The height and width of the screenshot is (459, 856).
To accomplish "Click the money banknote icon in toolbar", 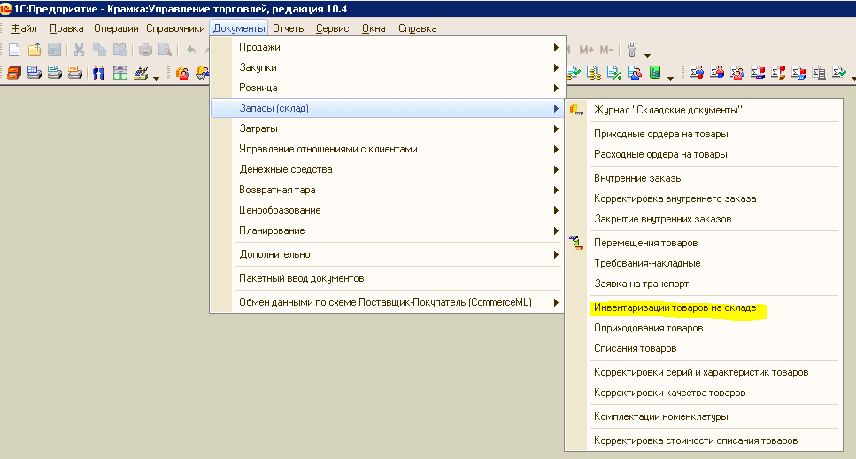I will (120, 73).
